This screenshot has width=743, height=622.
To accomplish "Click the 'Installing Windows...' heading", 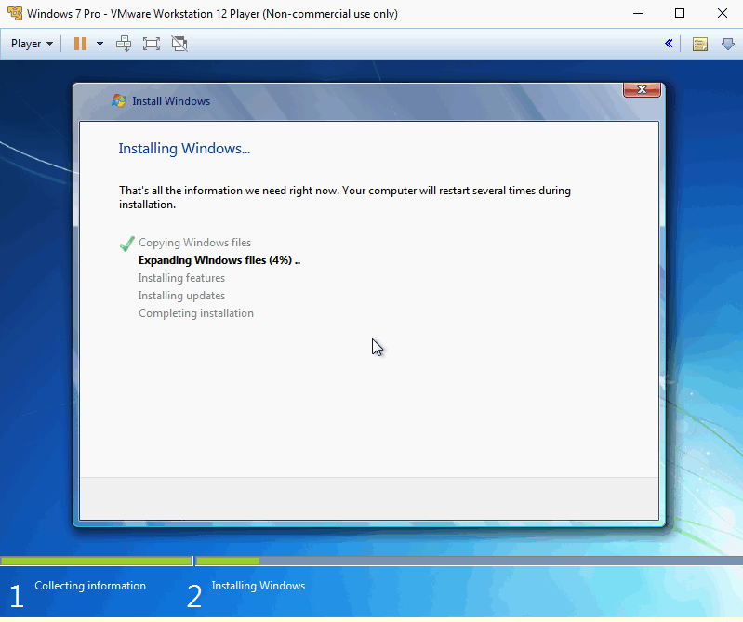I will click(x=184, y=148).
